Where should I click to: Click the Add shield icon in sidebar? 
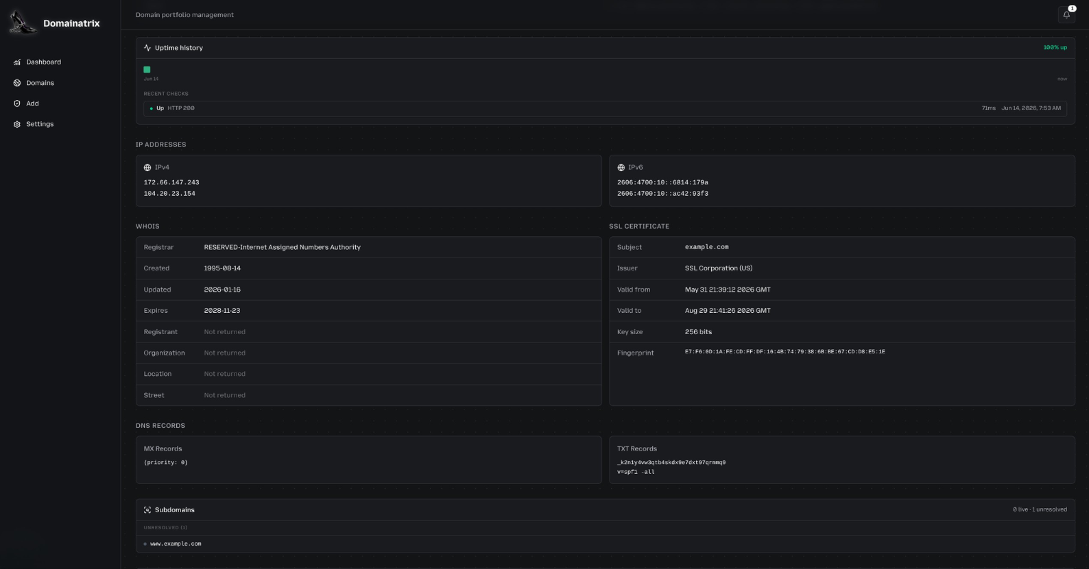(17, 103)
